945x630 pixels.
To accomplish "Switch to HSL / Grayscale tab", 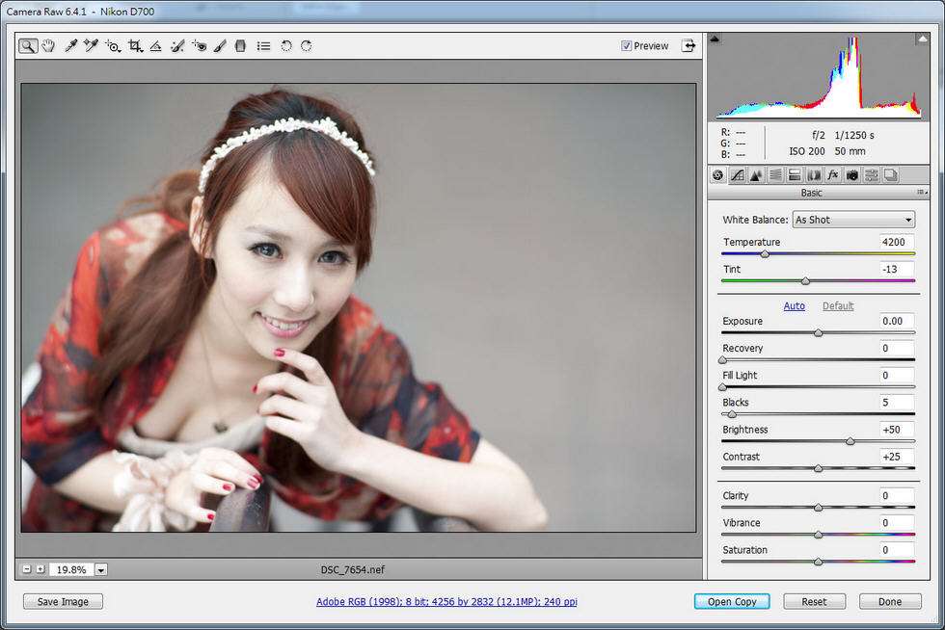I will (775, 175).
